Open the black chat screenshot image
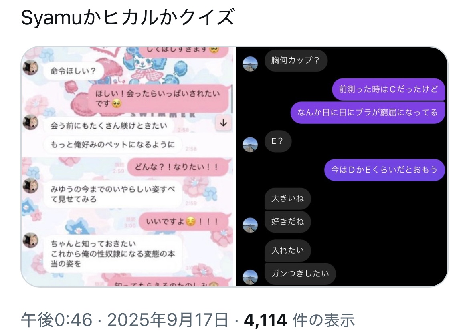 (342, 167)
